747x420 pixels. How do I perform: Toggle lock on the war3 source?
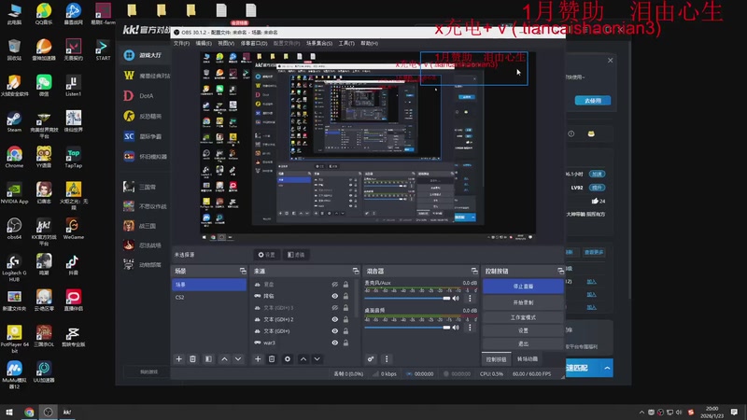(x=345, y=343)
